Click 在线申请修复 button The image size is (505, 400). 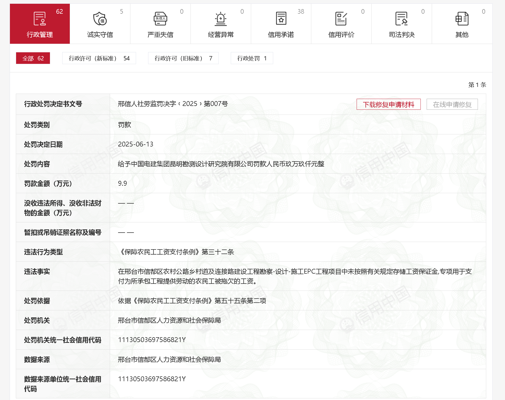[x=452, y=104]
